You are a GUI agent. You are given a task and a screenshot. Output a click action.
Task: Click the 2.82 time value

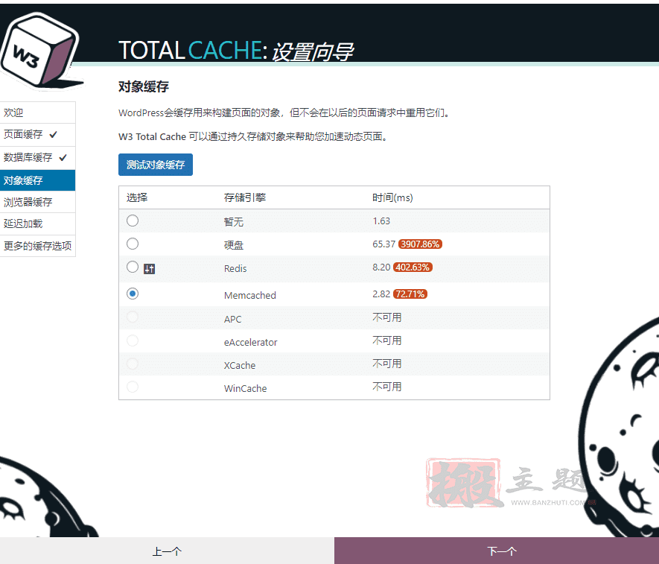381,294
